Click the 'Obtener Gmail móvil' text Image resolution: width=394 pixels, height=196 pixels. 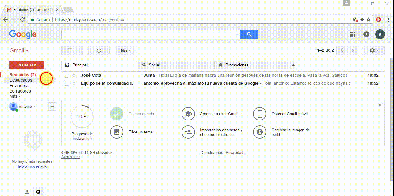tap(289, 114)
